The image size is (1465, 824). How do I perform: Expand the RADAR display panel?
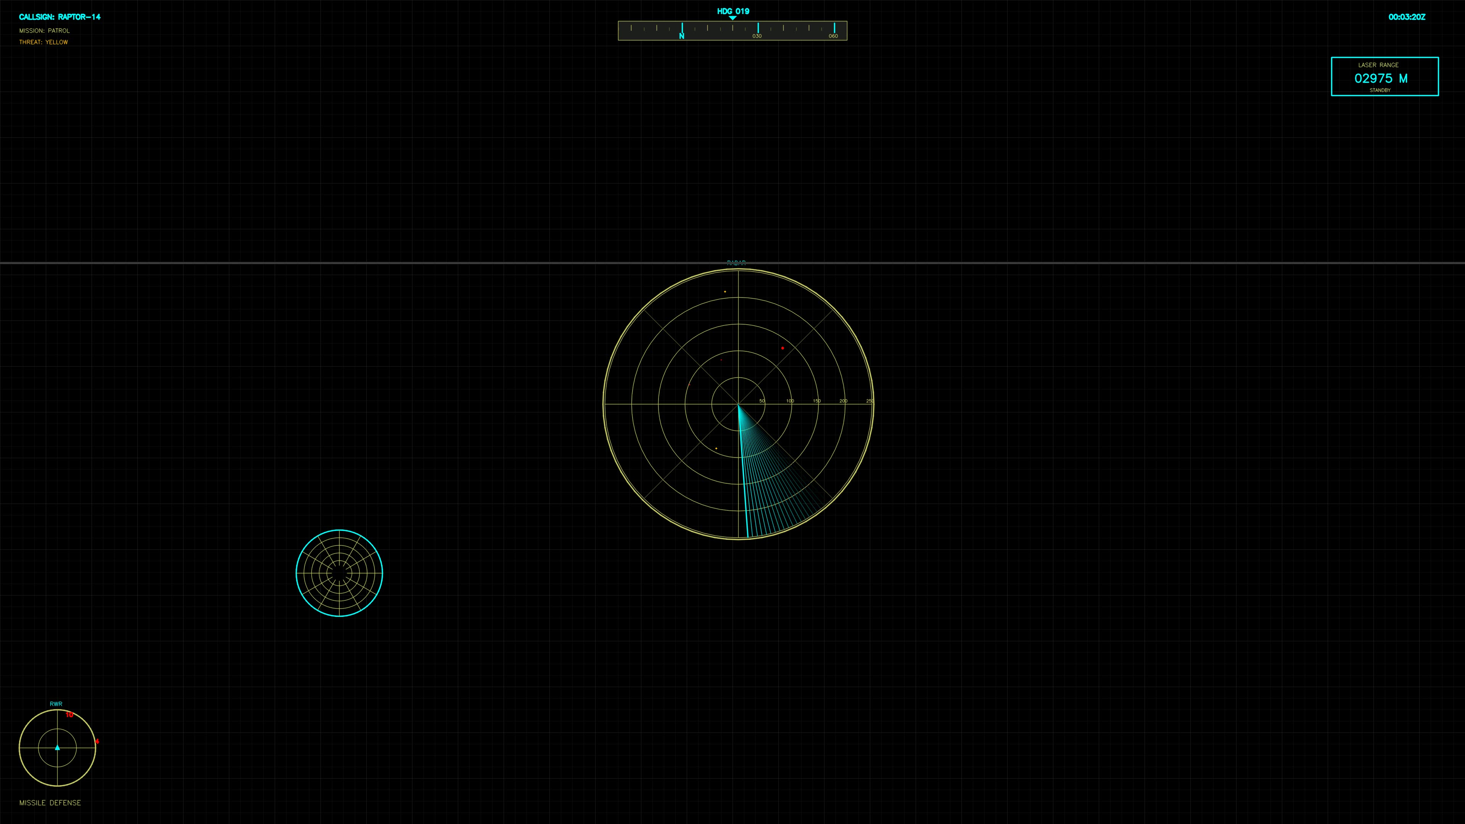(737, 263)
